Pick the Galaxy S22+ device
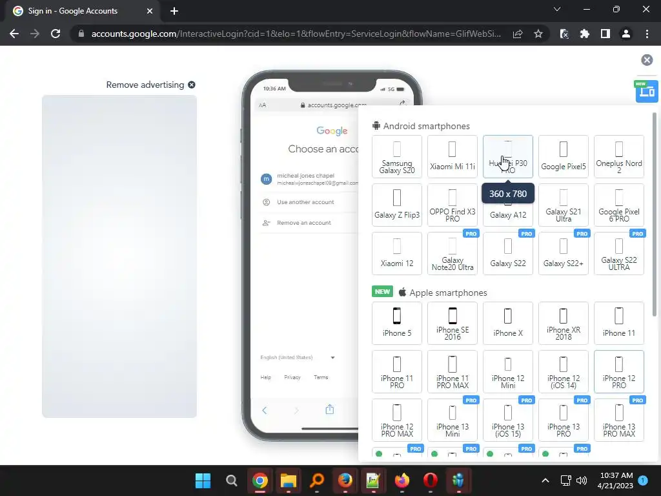Screen dimensions: 661x496 [563, 253]
